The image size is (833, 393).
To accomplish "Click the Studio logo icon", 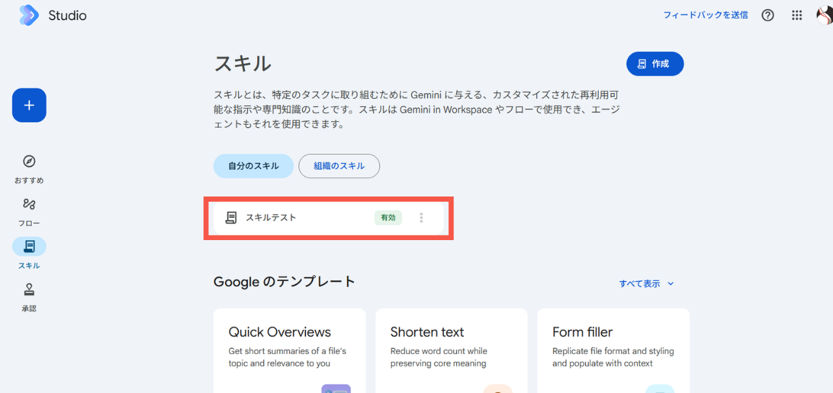I will point(29,15).
